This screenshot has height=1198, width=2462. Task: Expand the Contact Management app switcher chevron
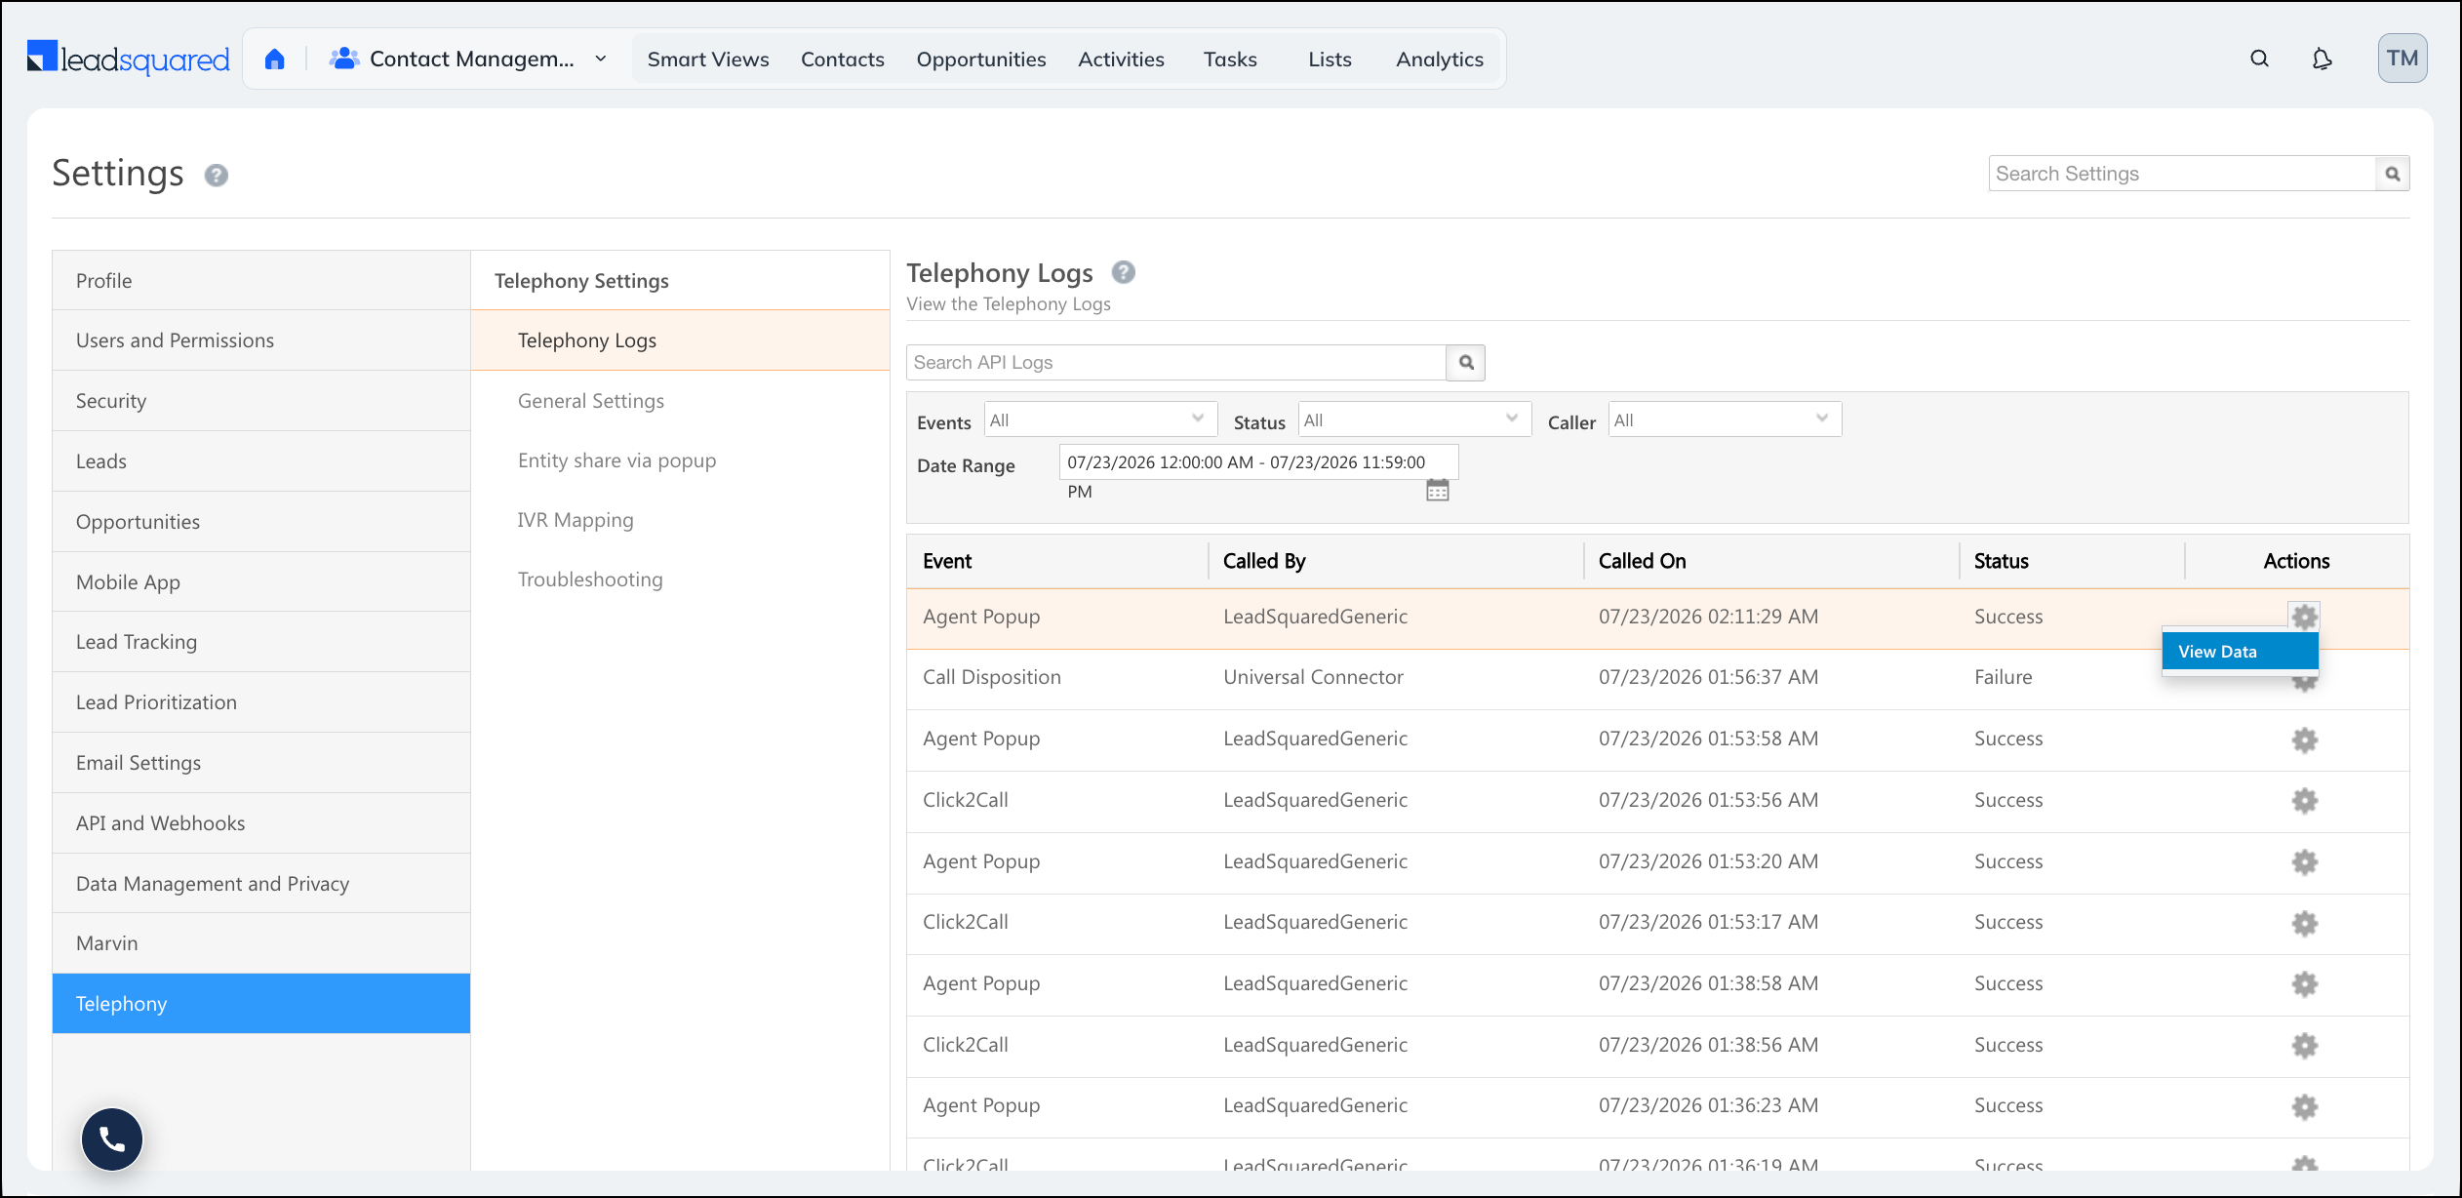601,59
